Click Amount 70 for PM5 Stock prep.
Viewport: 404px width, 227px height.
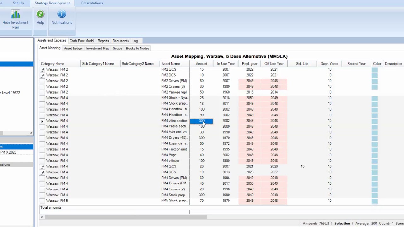pos(201,201)
